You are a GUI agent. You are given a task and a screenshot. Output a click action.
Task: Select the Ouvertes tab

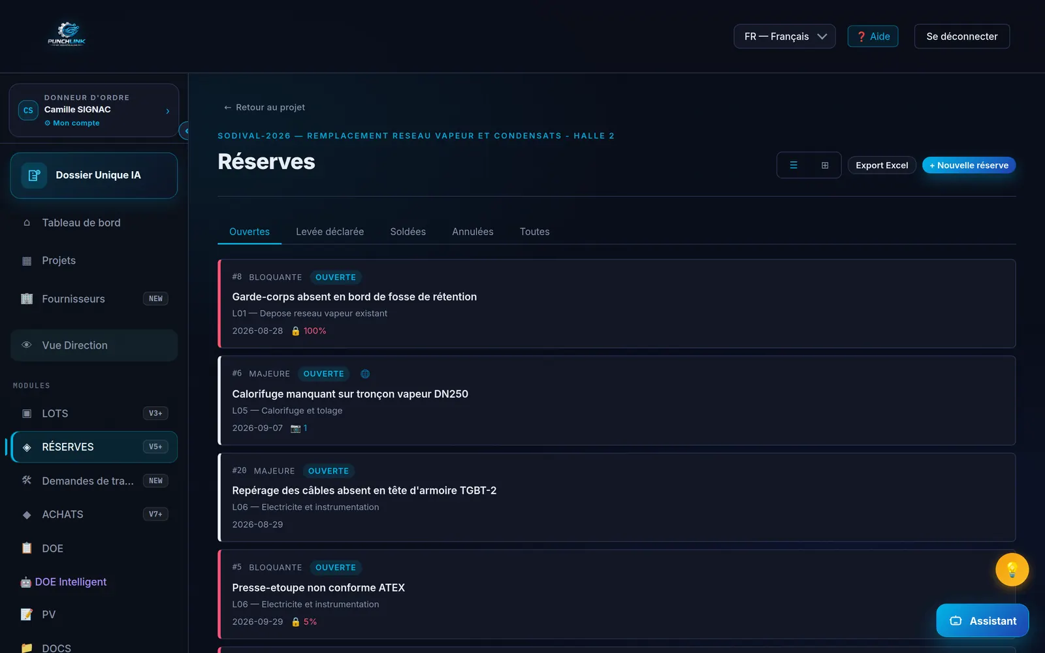click(249, 232)
